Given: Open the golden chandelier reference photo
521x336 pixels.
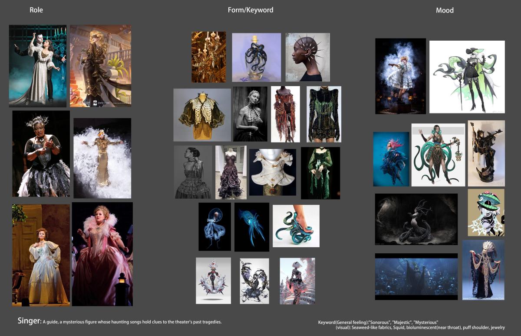Looking at the screenshot, I should pos(208,57).
